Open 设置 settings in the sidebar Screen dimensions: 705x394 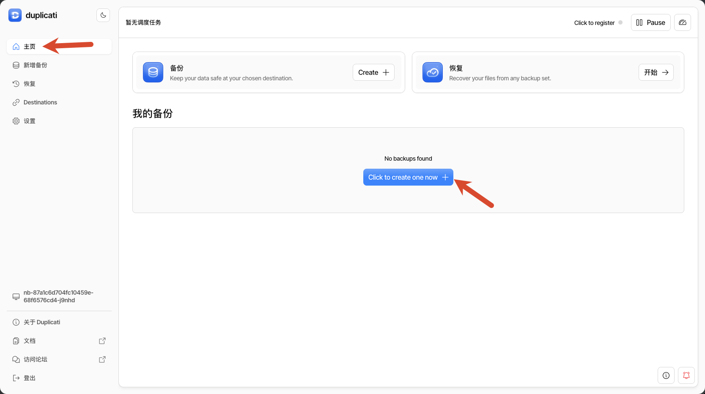coord(59,121)
